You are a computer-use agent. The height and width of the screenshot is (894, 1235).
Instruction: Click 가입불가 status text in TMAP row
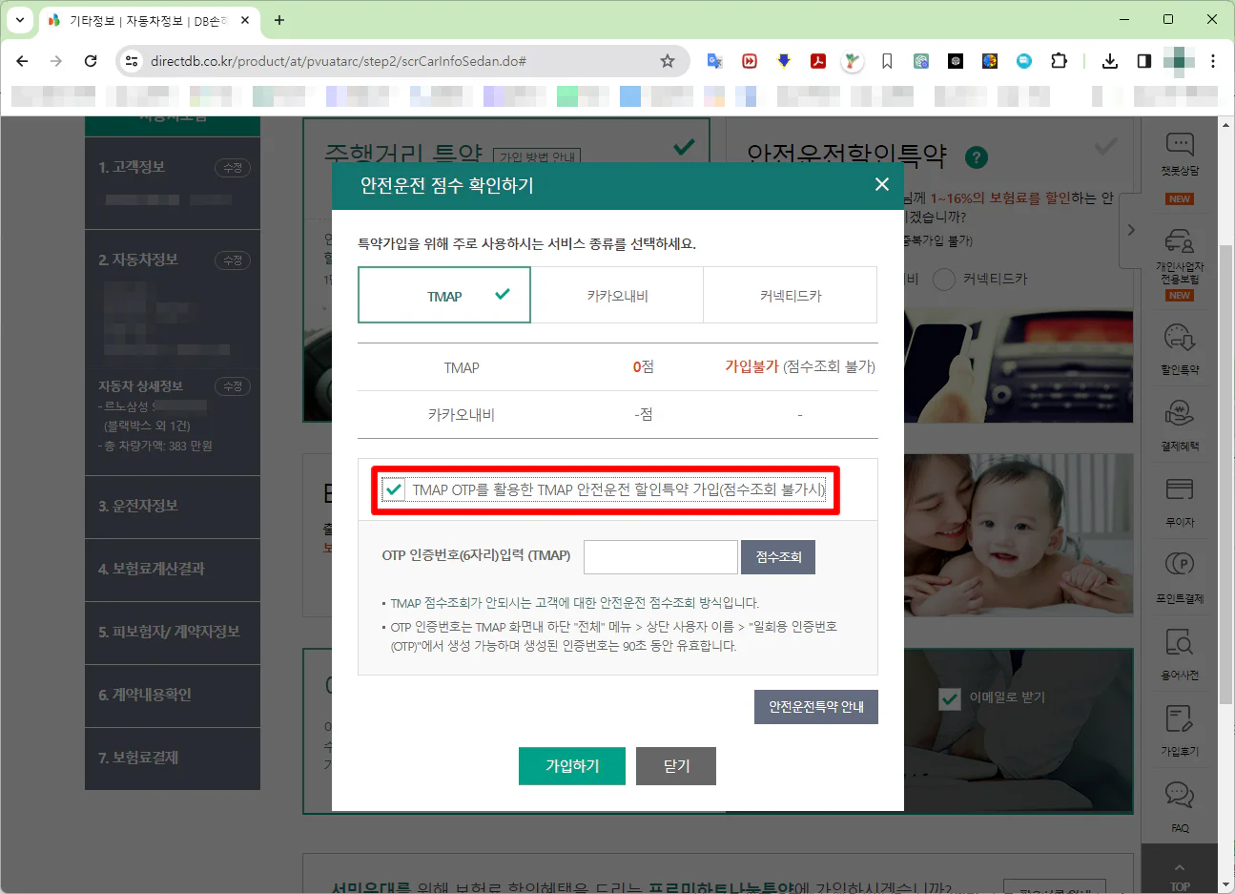pos(751,366)
